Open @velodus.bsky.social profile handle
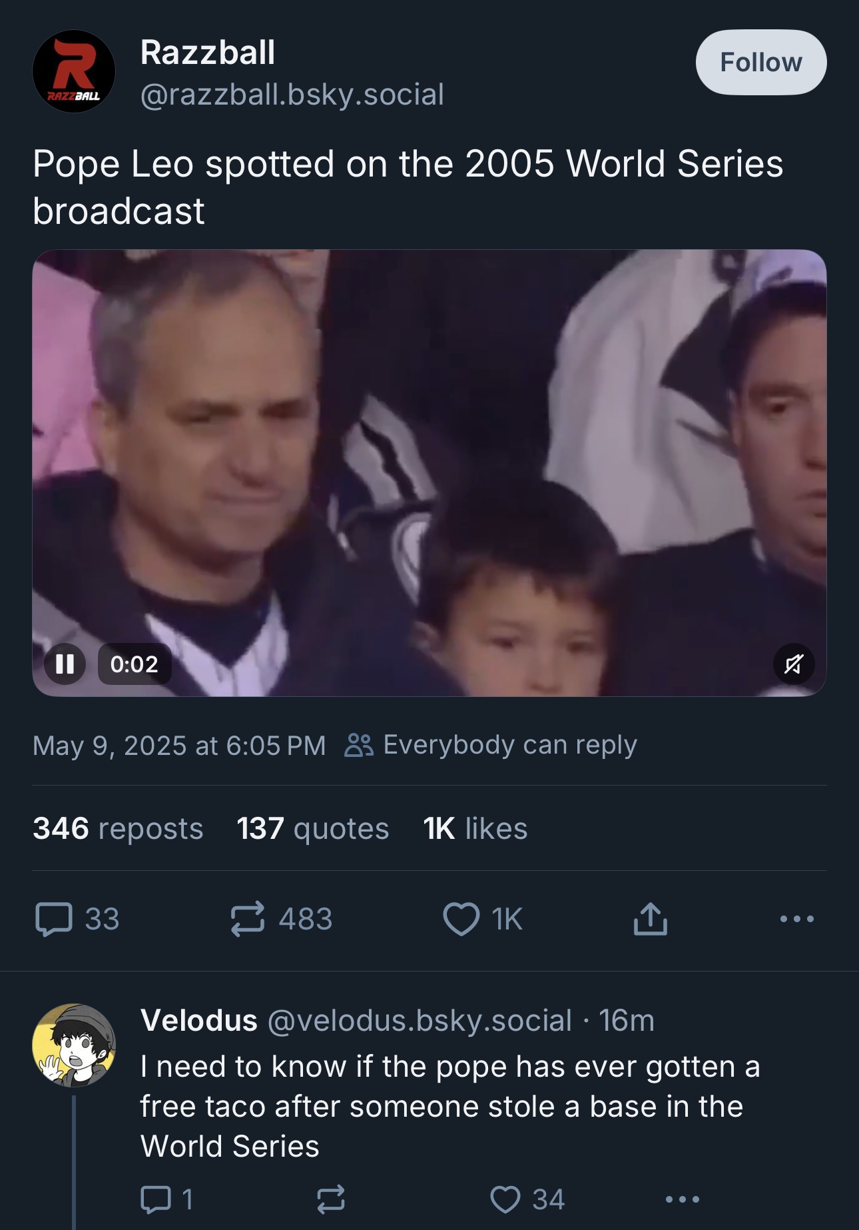The width and height of the screenshot is (859, 1230). pos(420,1020)
